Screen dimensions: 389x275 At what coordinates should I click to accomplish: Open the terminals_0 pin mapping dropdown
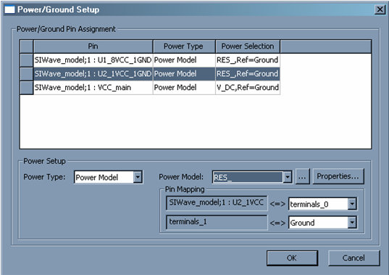[x=352, y=204]
